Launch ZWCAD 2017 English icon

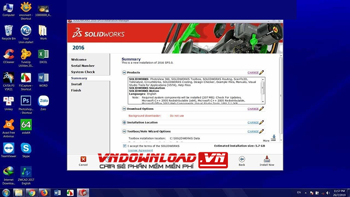[26, 176]
